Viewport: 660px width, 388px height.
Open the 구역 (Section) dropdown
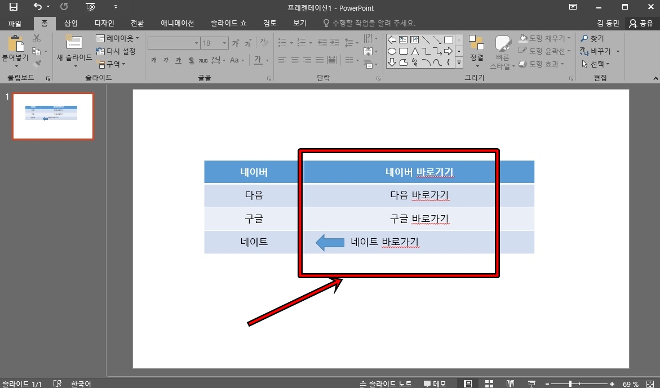point(111,64)
